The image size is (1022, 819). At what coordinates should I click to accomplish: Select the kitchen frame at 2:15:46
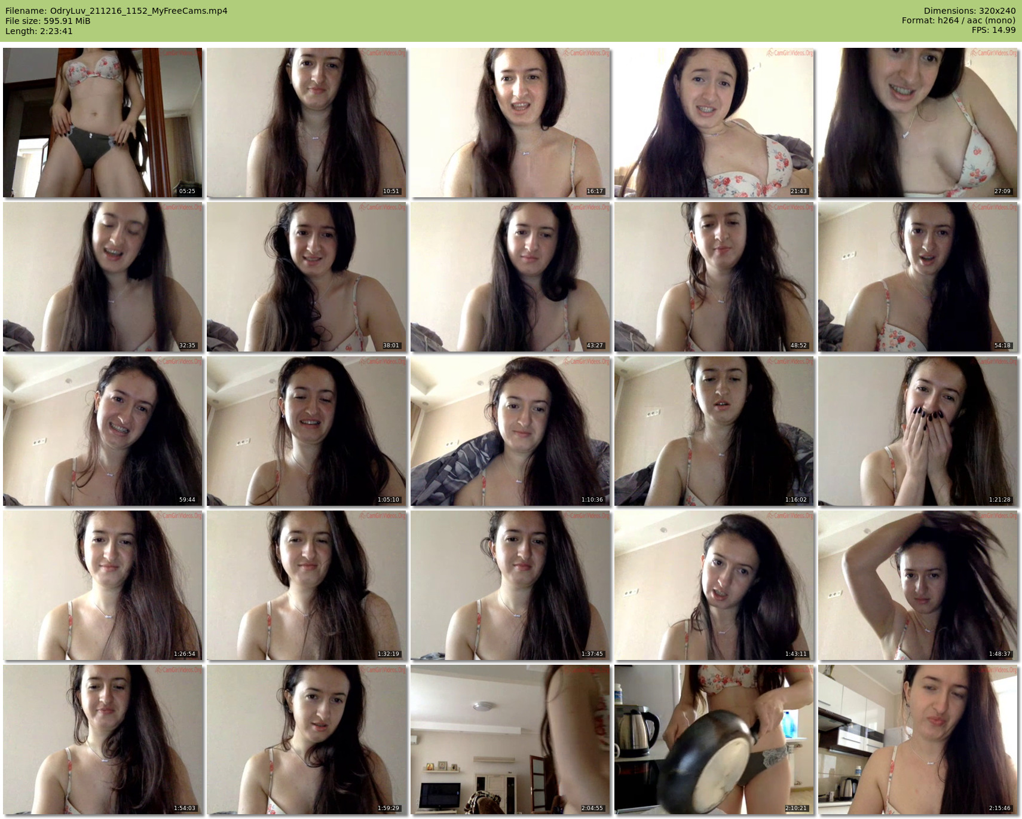(917, 739)
